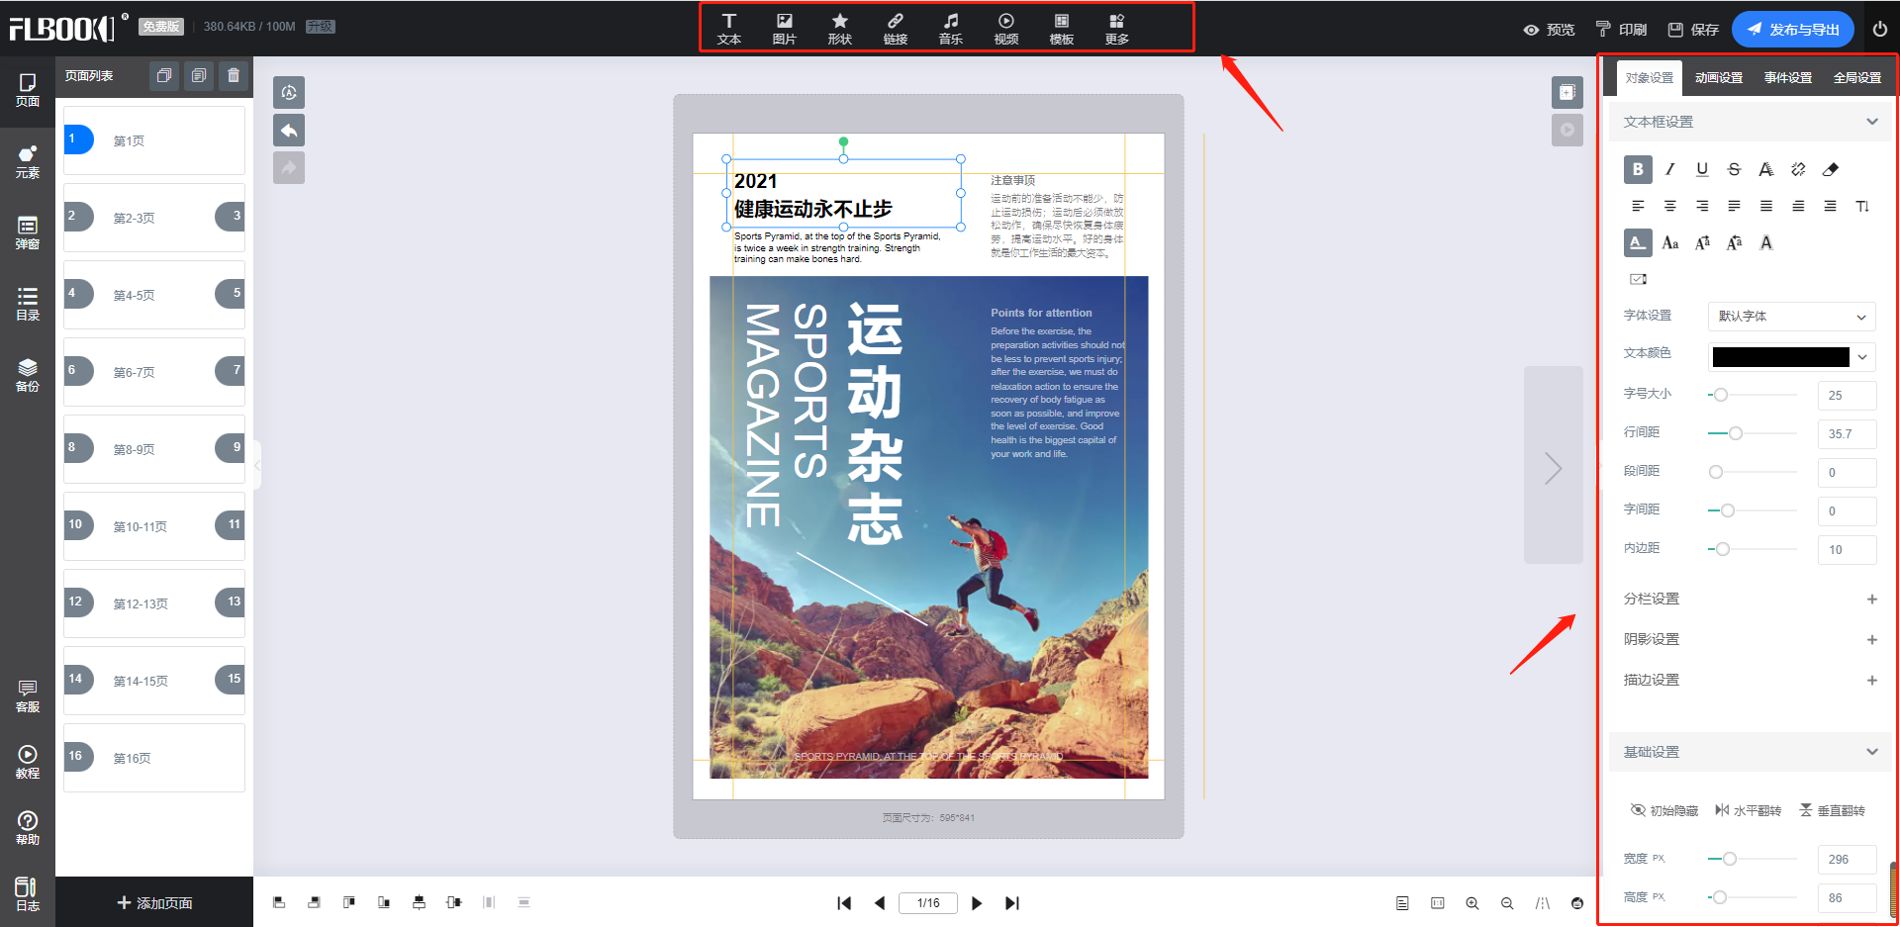This screenshot has width=1900, height=927.
Task: Align text to the left
Action: [x=1638, y=206]
